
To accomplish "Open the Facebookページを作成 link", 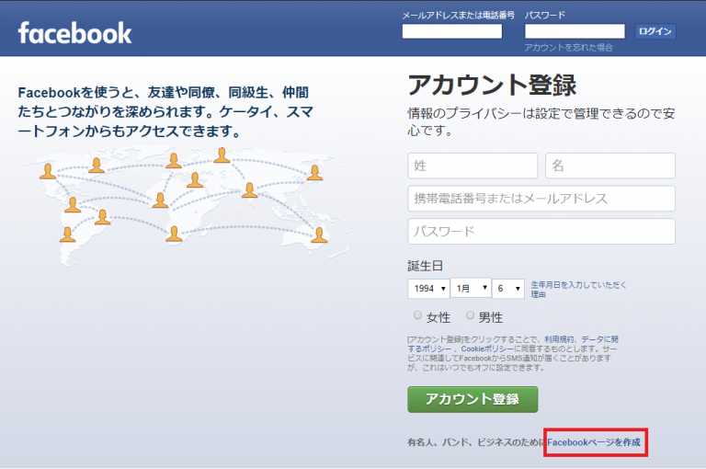I will coord(594,442).
